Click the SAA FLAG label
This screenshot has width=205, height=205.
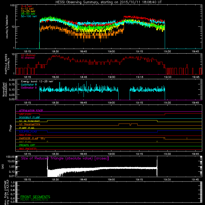pyautogui.click(x=25, y=135)
